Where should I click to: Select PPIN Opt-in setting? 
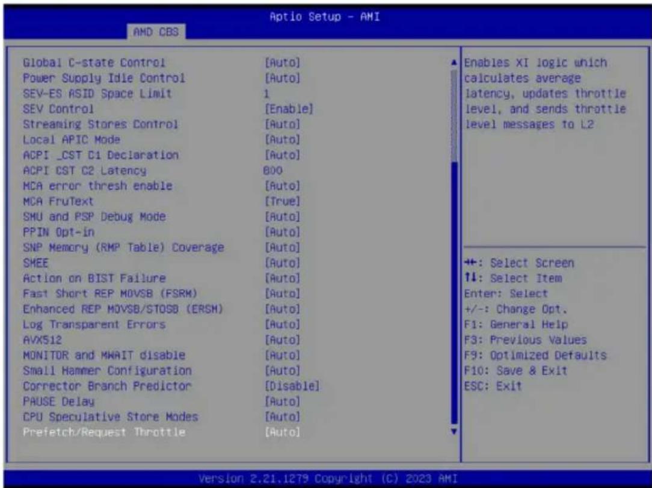58,232
